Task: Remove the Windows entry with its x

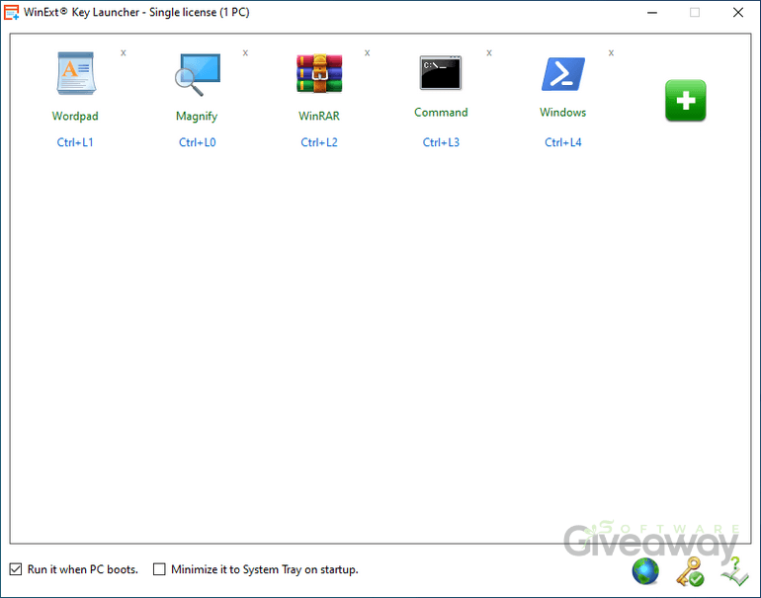Action: pos(611,53)
